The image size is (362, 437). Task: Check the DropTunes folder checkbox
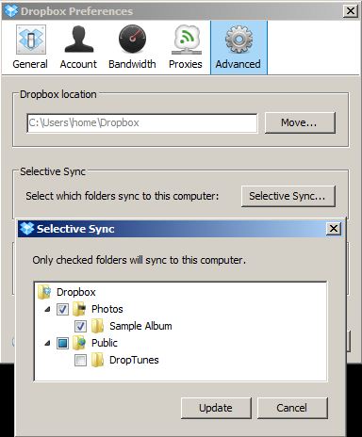point(80,360)
